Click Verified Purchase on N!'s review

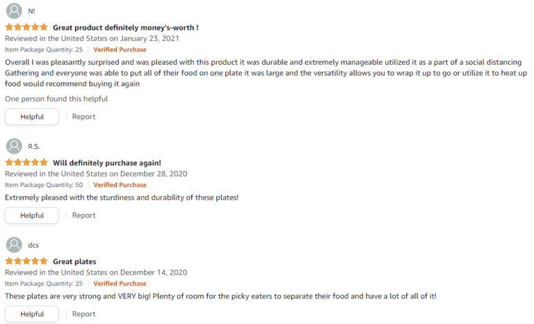(x=120, y=50)
